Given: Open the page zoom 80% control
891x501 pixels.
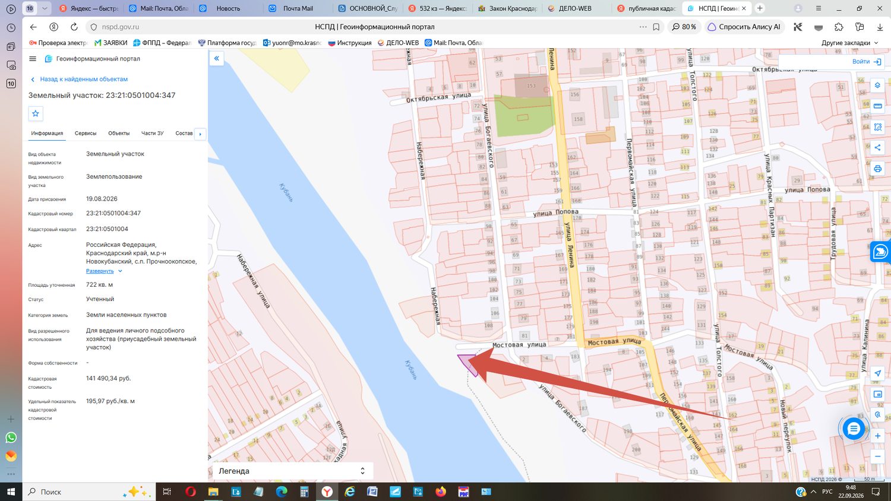Looking at the screenshot, I should [x=684, y=27].
